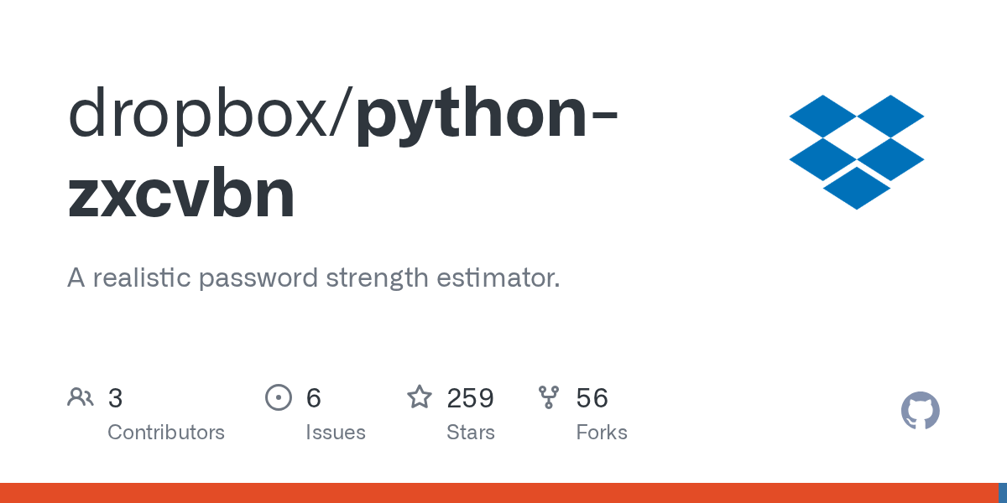Click the blue language bar segment
Screen dimensions: 1007x503
[x=1003, y=493]
